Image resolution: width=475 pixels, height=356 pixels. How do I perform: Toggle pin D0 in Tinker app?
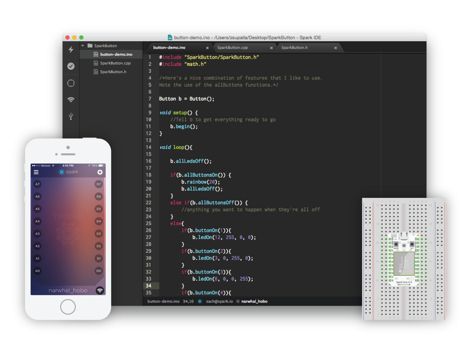click(x=99, y=271)
